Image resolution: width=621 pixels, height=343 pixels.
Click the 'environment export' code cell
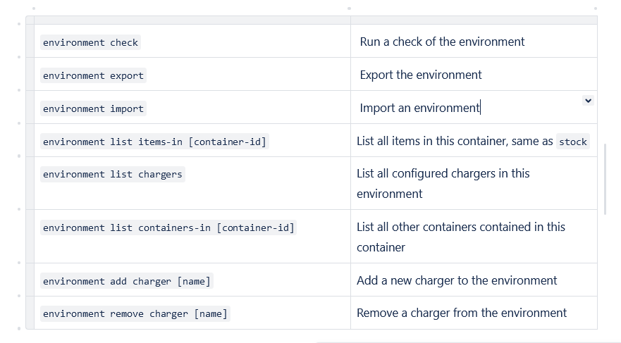93,76
